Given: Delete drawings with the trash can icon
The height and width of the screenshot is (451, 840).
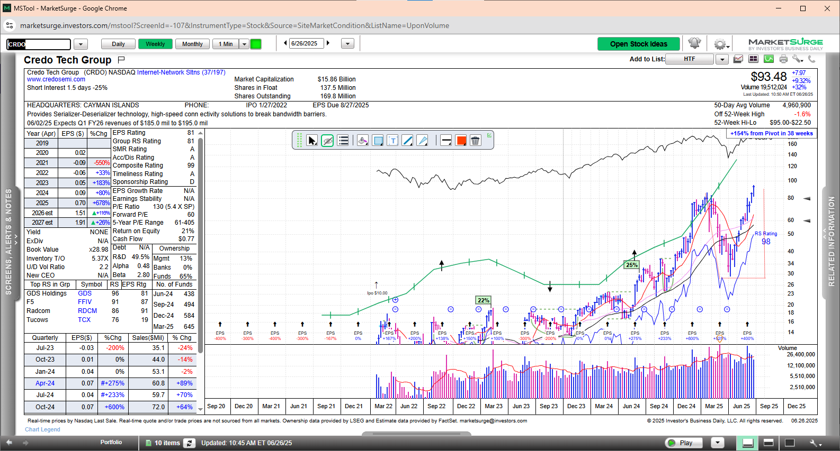Looking at the screenshot, I should pos(475,141).
